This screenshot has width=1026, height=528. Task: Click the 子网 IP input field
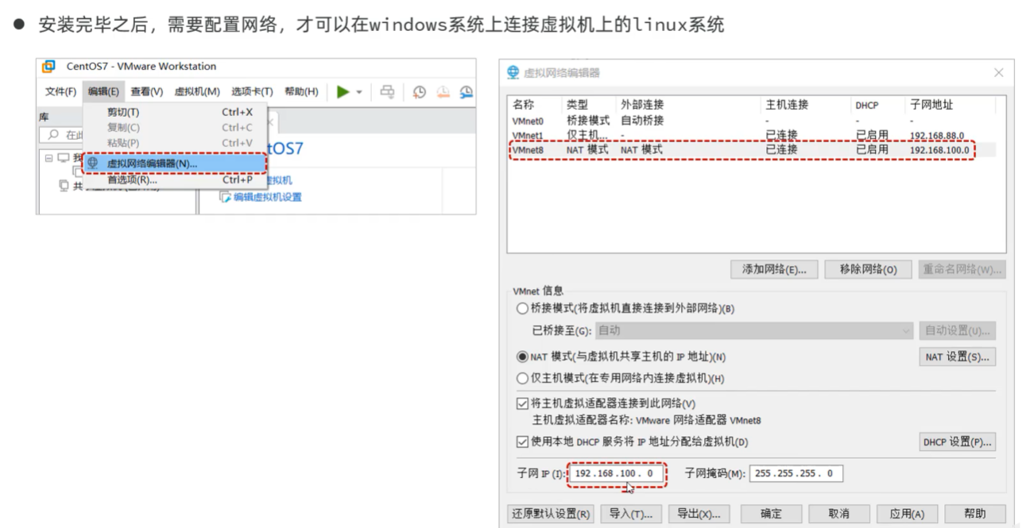click(x=616, y=473)
